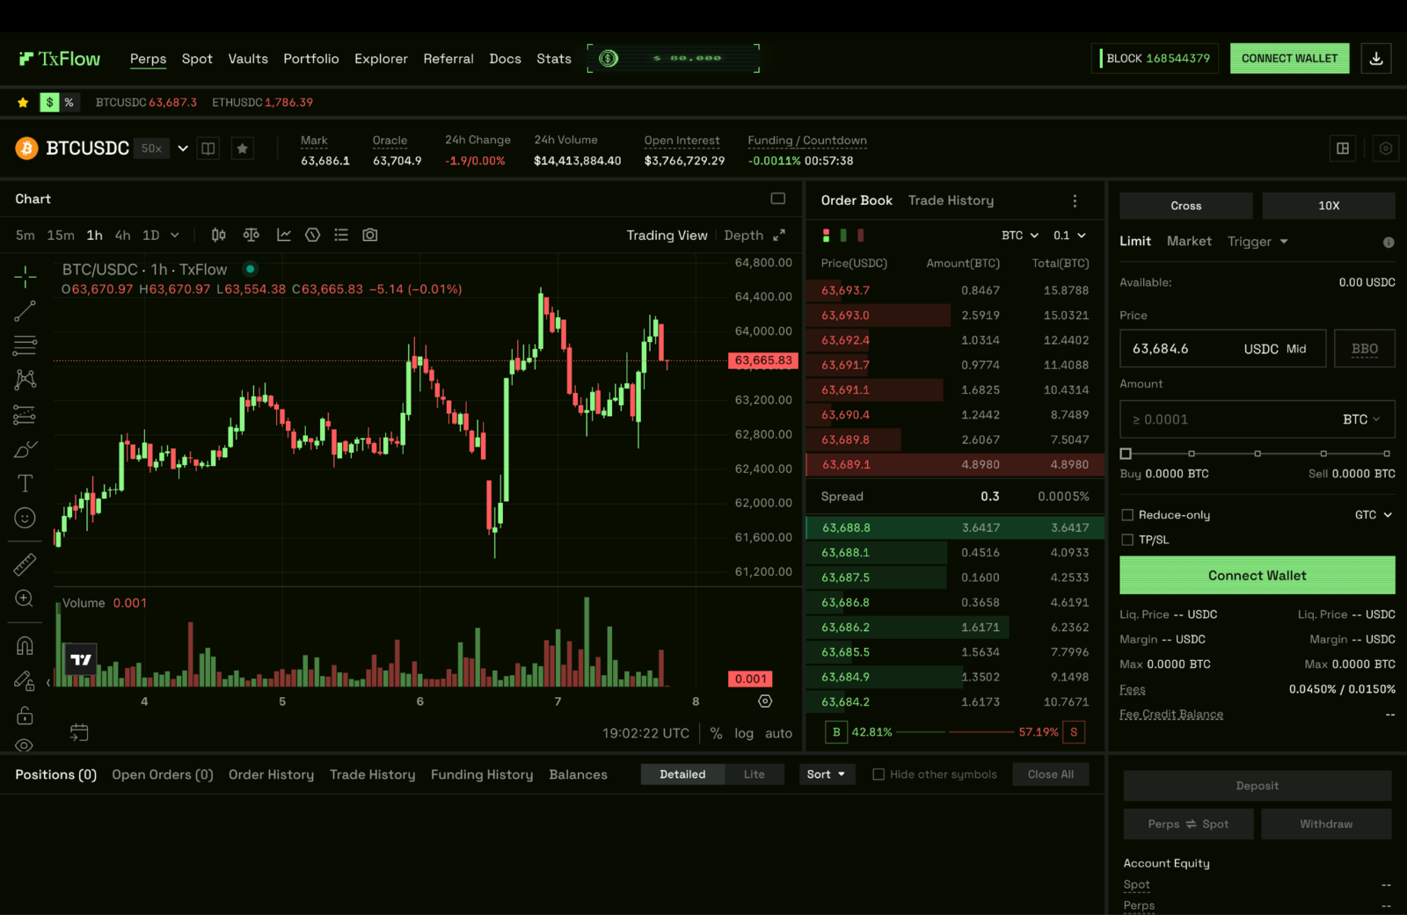
Task: Toggle log scale on chart
Action: [x=744, y=733]
